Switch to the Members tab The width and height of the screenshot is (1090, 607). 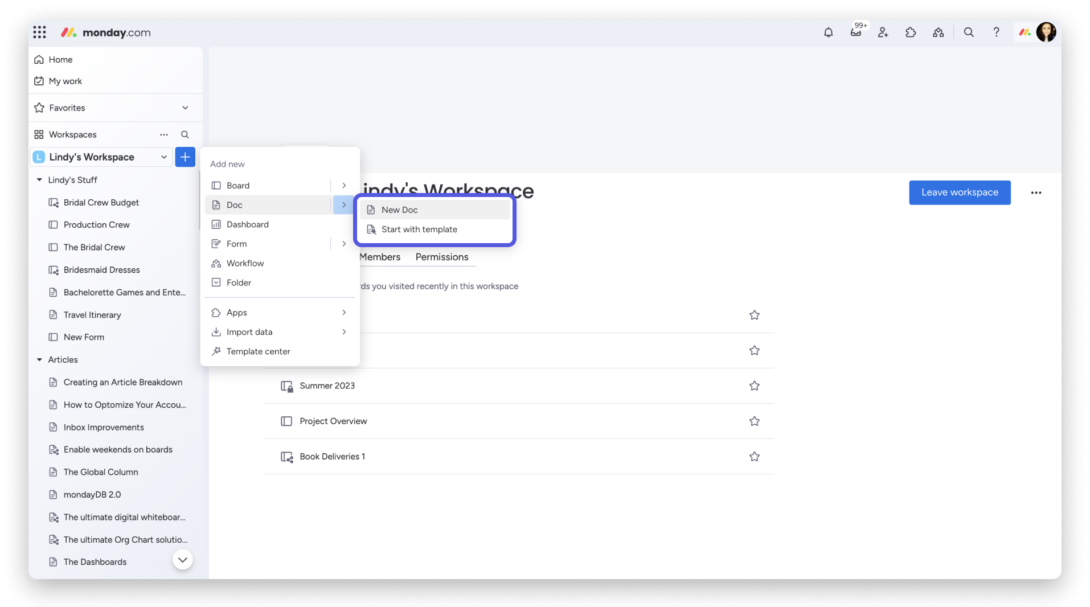[x=380, y=257]
